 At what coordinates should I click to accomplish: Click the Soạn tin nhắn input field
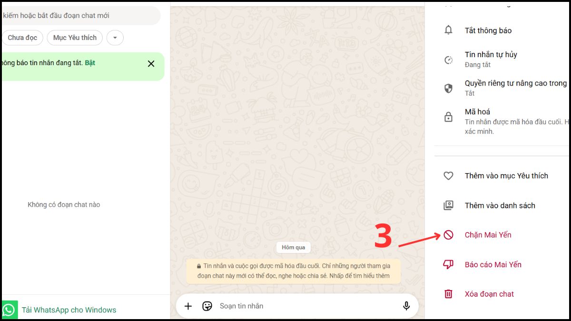[x=285, y=306]
